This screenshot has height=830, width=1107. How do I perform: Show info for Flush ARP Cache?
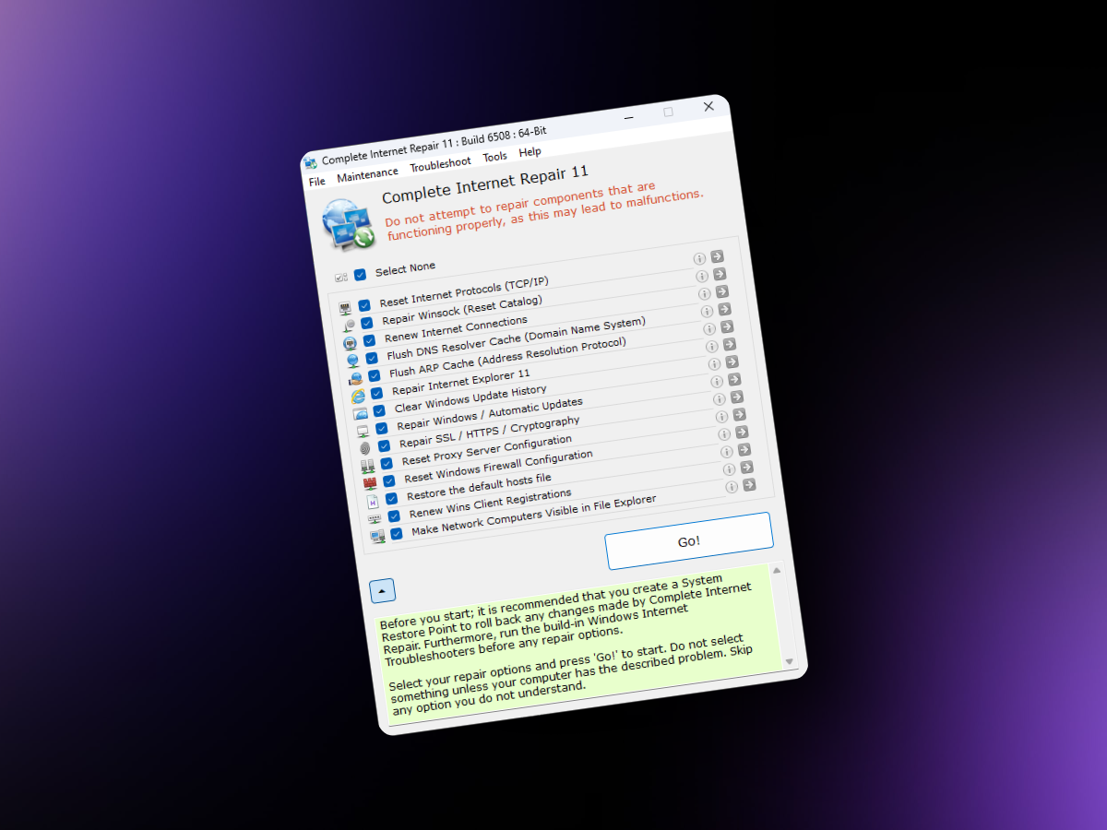709,329
